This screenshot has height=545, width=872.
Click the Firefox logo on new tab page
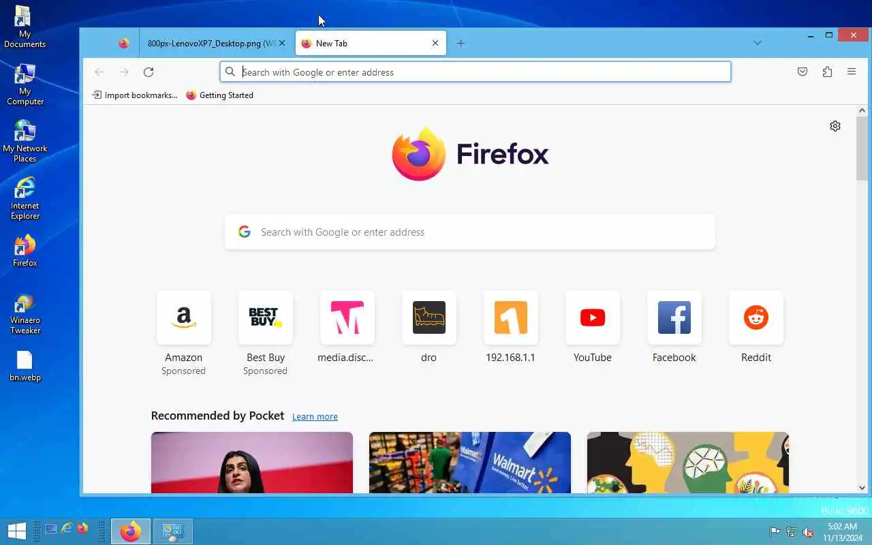click(x=470, y=154)
